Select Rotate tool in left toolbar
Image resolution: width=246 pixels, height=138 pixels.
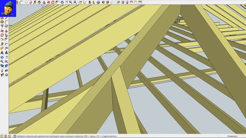pos(2,35)
